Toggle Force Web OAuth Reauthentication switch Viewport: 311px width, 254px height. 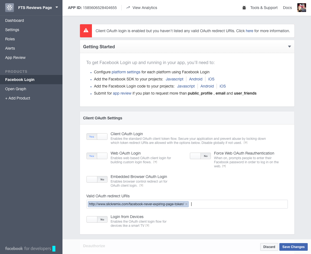click(200, 156)
